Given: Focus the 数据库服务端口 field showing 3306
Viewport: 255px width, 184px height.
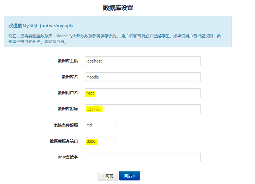Looking at the screenshot, I should [100, 141].
